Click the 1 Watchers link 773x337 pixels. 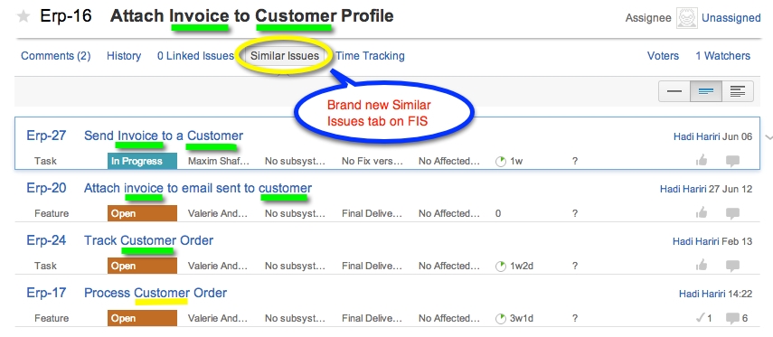(x=722, y=56)
